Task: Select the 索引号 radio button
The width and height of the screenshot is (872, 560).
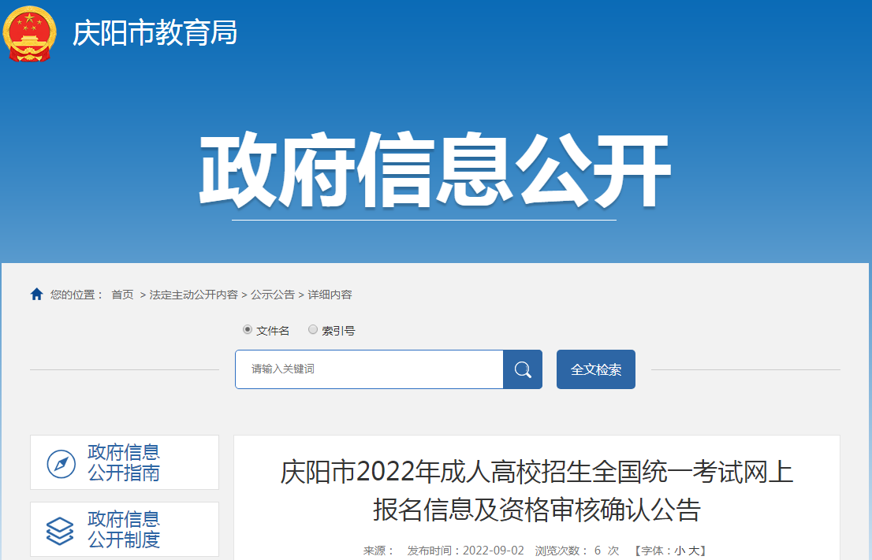Action: [x=313, y=329]
